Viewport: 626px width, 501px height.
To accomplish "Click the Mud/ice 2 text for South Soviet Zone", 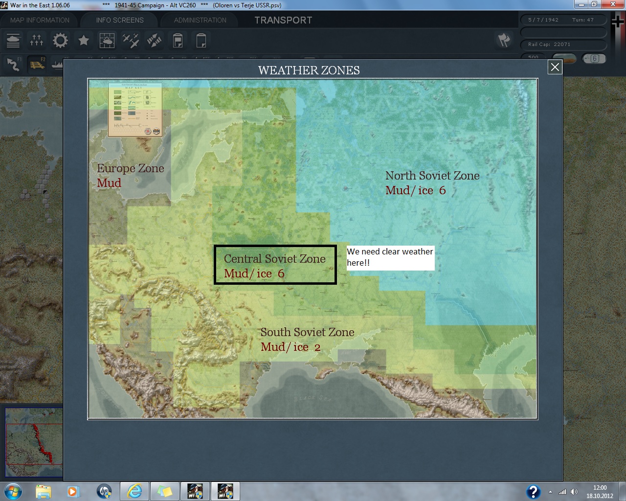I will point(291,347).
